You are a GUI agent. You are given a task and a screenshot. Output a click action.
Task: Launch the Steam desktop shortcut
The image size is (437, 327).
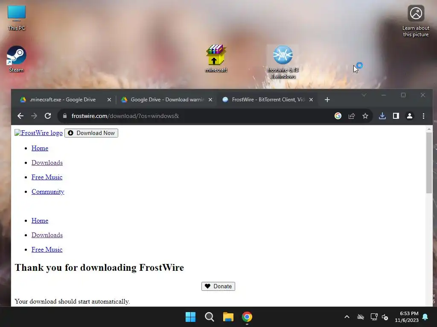[x=17, y=59]
